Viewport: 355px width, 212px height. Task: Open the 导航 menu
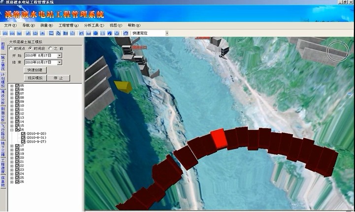[29, 26]
